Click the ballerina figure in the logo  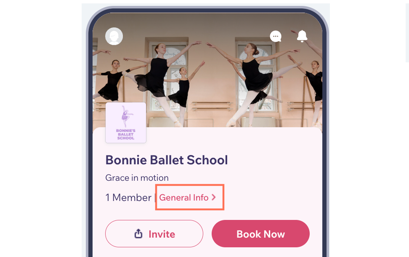click(x=126, y=116)
